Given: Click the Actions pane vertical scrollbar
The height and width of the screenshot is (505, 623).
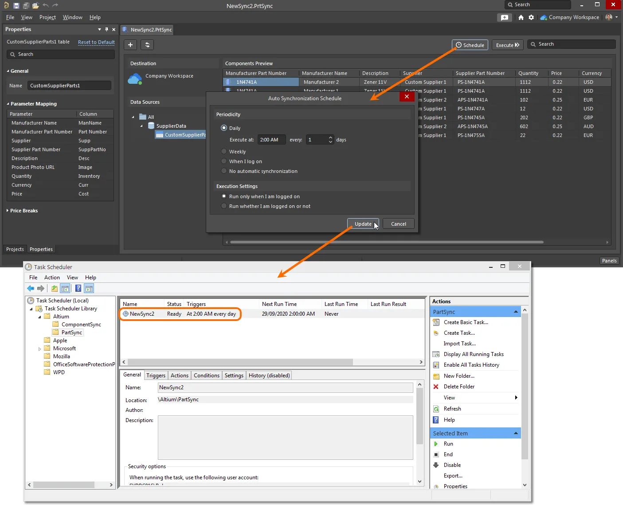Looking at the screenshot, I should [x=525, y=386].
